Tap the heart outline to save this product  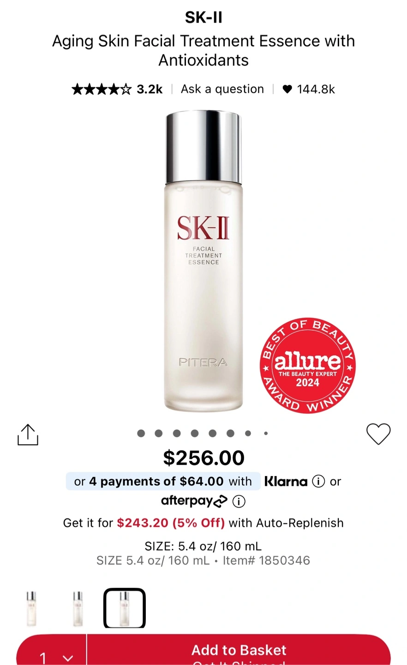pos(378,434)
